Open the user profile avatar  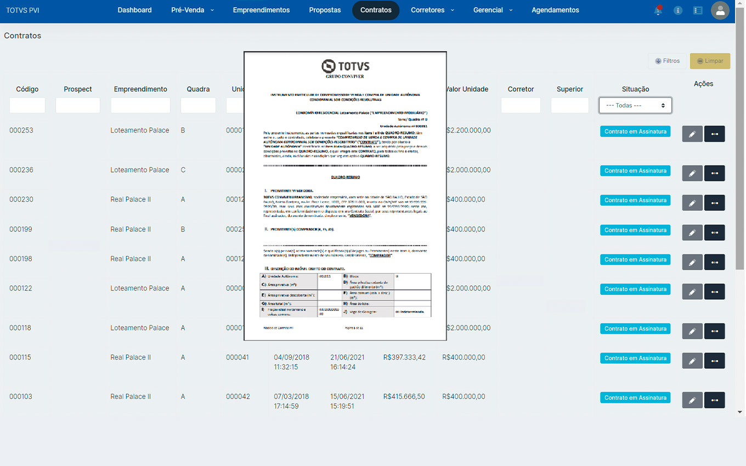720,10
